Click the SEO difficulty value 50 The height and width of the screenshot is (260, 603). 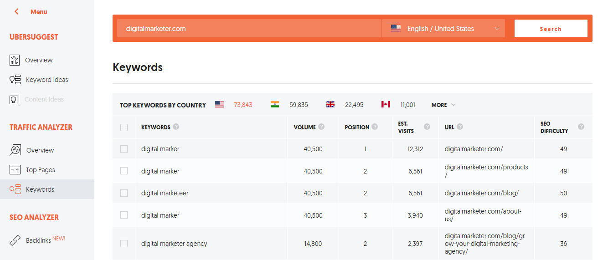click(564, 193)
